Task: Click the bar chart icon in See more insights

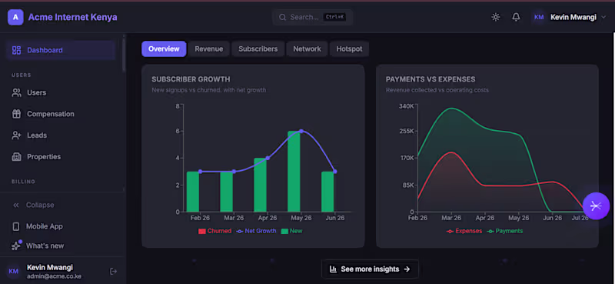Action: click(x=334, y=269)
